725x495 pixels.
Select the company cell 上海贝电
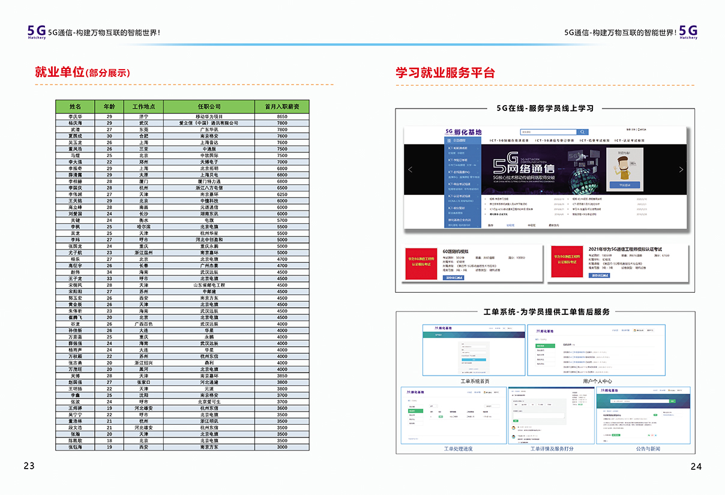[209, 175]
